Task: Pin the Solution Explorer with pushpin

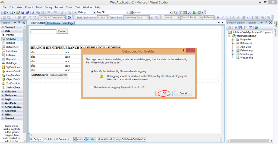Action: [x=266, y=22]
